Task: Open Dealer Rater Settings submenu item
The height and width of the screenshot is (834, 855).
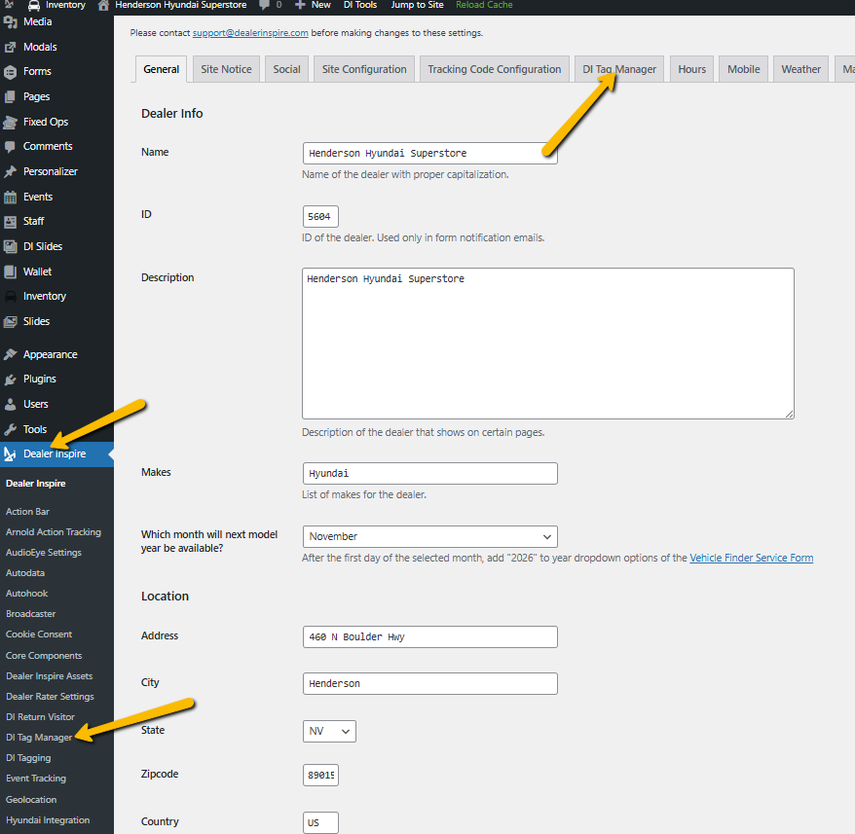Action: pos(50,697)
